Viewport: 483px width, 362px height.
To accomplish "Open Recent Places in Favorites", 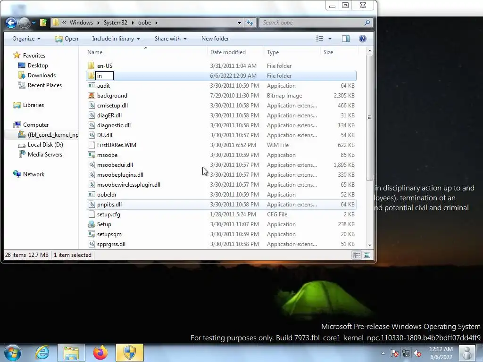I will click(45, 85).
